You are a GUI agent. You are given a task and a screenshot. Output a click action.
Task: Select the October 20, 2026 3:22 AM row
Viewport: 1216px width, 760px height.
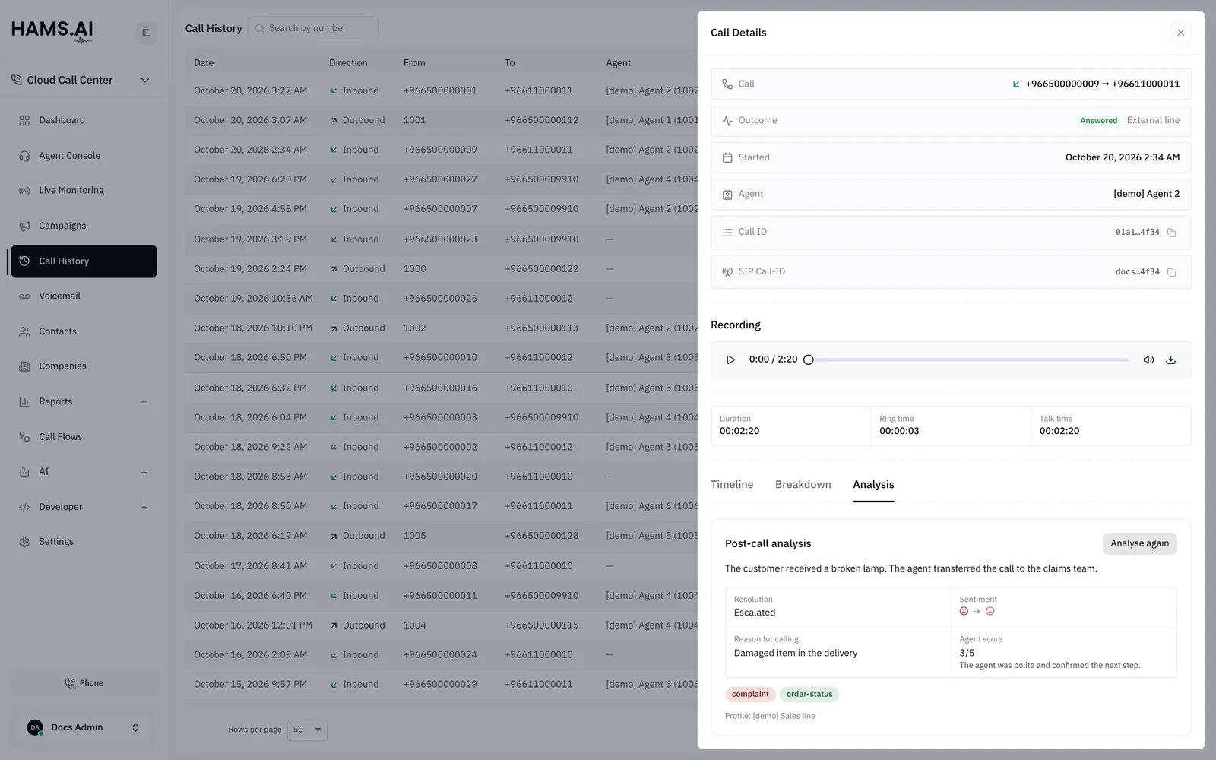tap(441, 90)
